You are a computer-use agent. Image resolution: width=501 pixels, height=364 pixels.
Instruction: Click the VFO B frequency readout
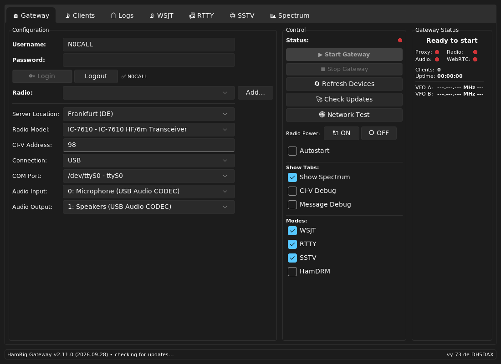click(x=460, y=94)
